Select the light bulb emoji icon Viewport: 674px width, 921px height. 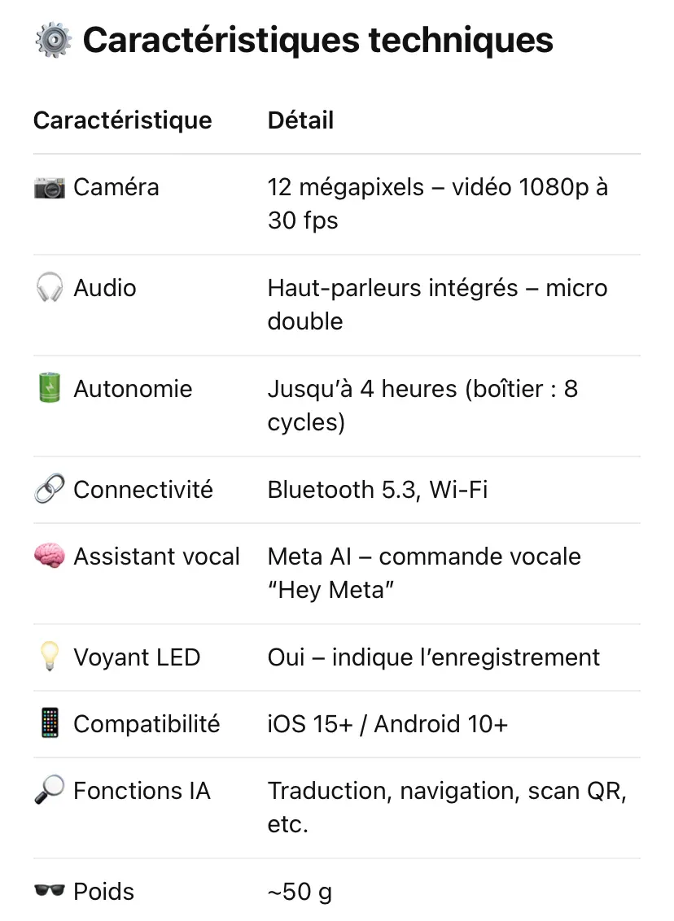point(50,657)
